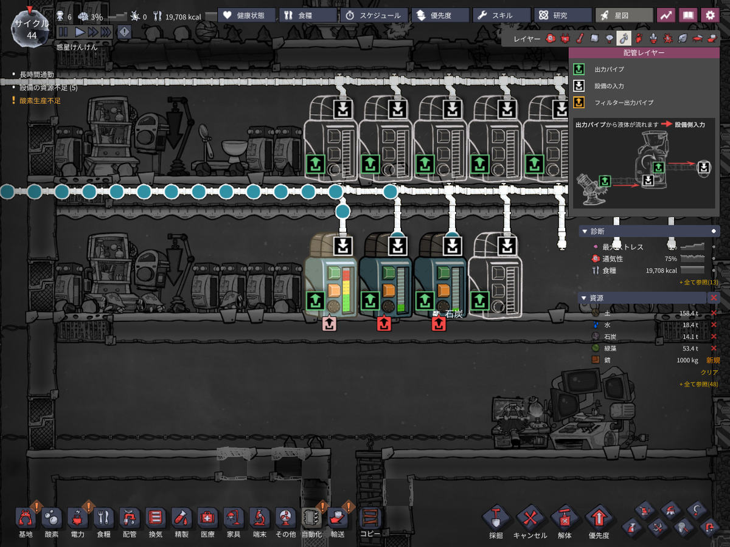730x547 pixels.
Task: Open the スキル (Skills) tab
Action: pos(501,15)
